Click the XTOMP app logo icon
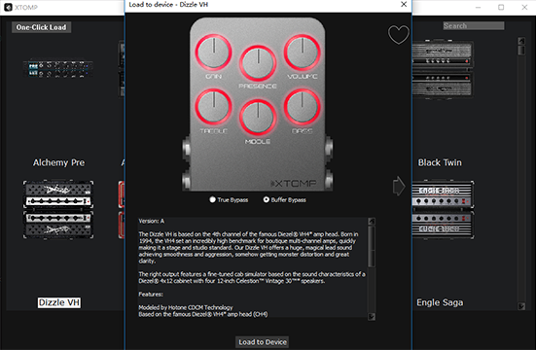The width and height of the screenshot is (536, 350). [x=8, y=7]
